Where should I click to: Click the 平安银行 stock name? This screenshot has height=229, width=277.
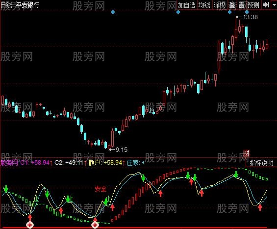[x=27, y=5]
